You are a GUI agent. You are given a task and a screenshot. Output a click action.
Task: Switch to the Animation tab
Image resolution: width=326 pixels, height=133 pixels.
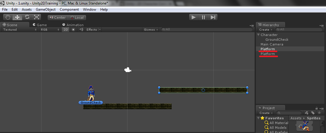[x=73, y=25]
